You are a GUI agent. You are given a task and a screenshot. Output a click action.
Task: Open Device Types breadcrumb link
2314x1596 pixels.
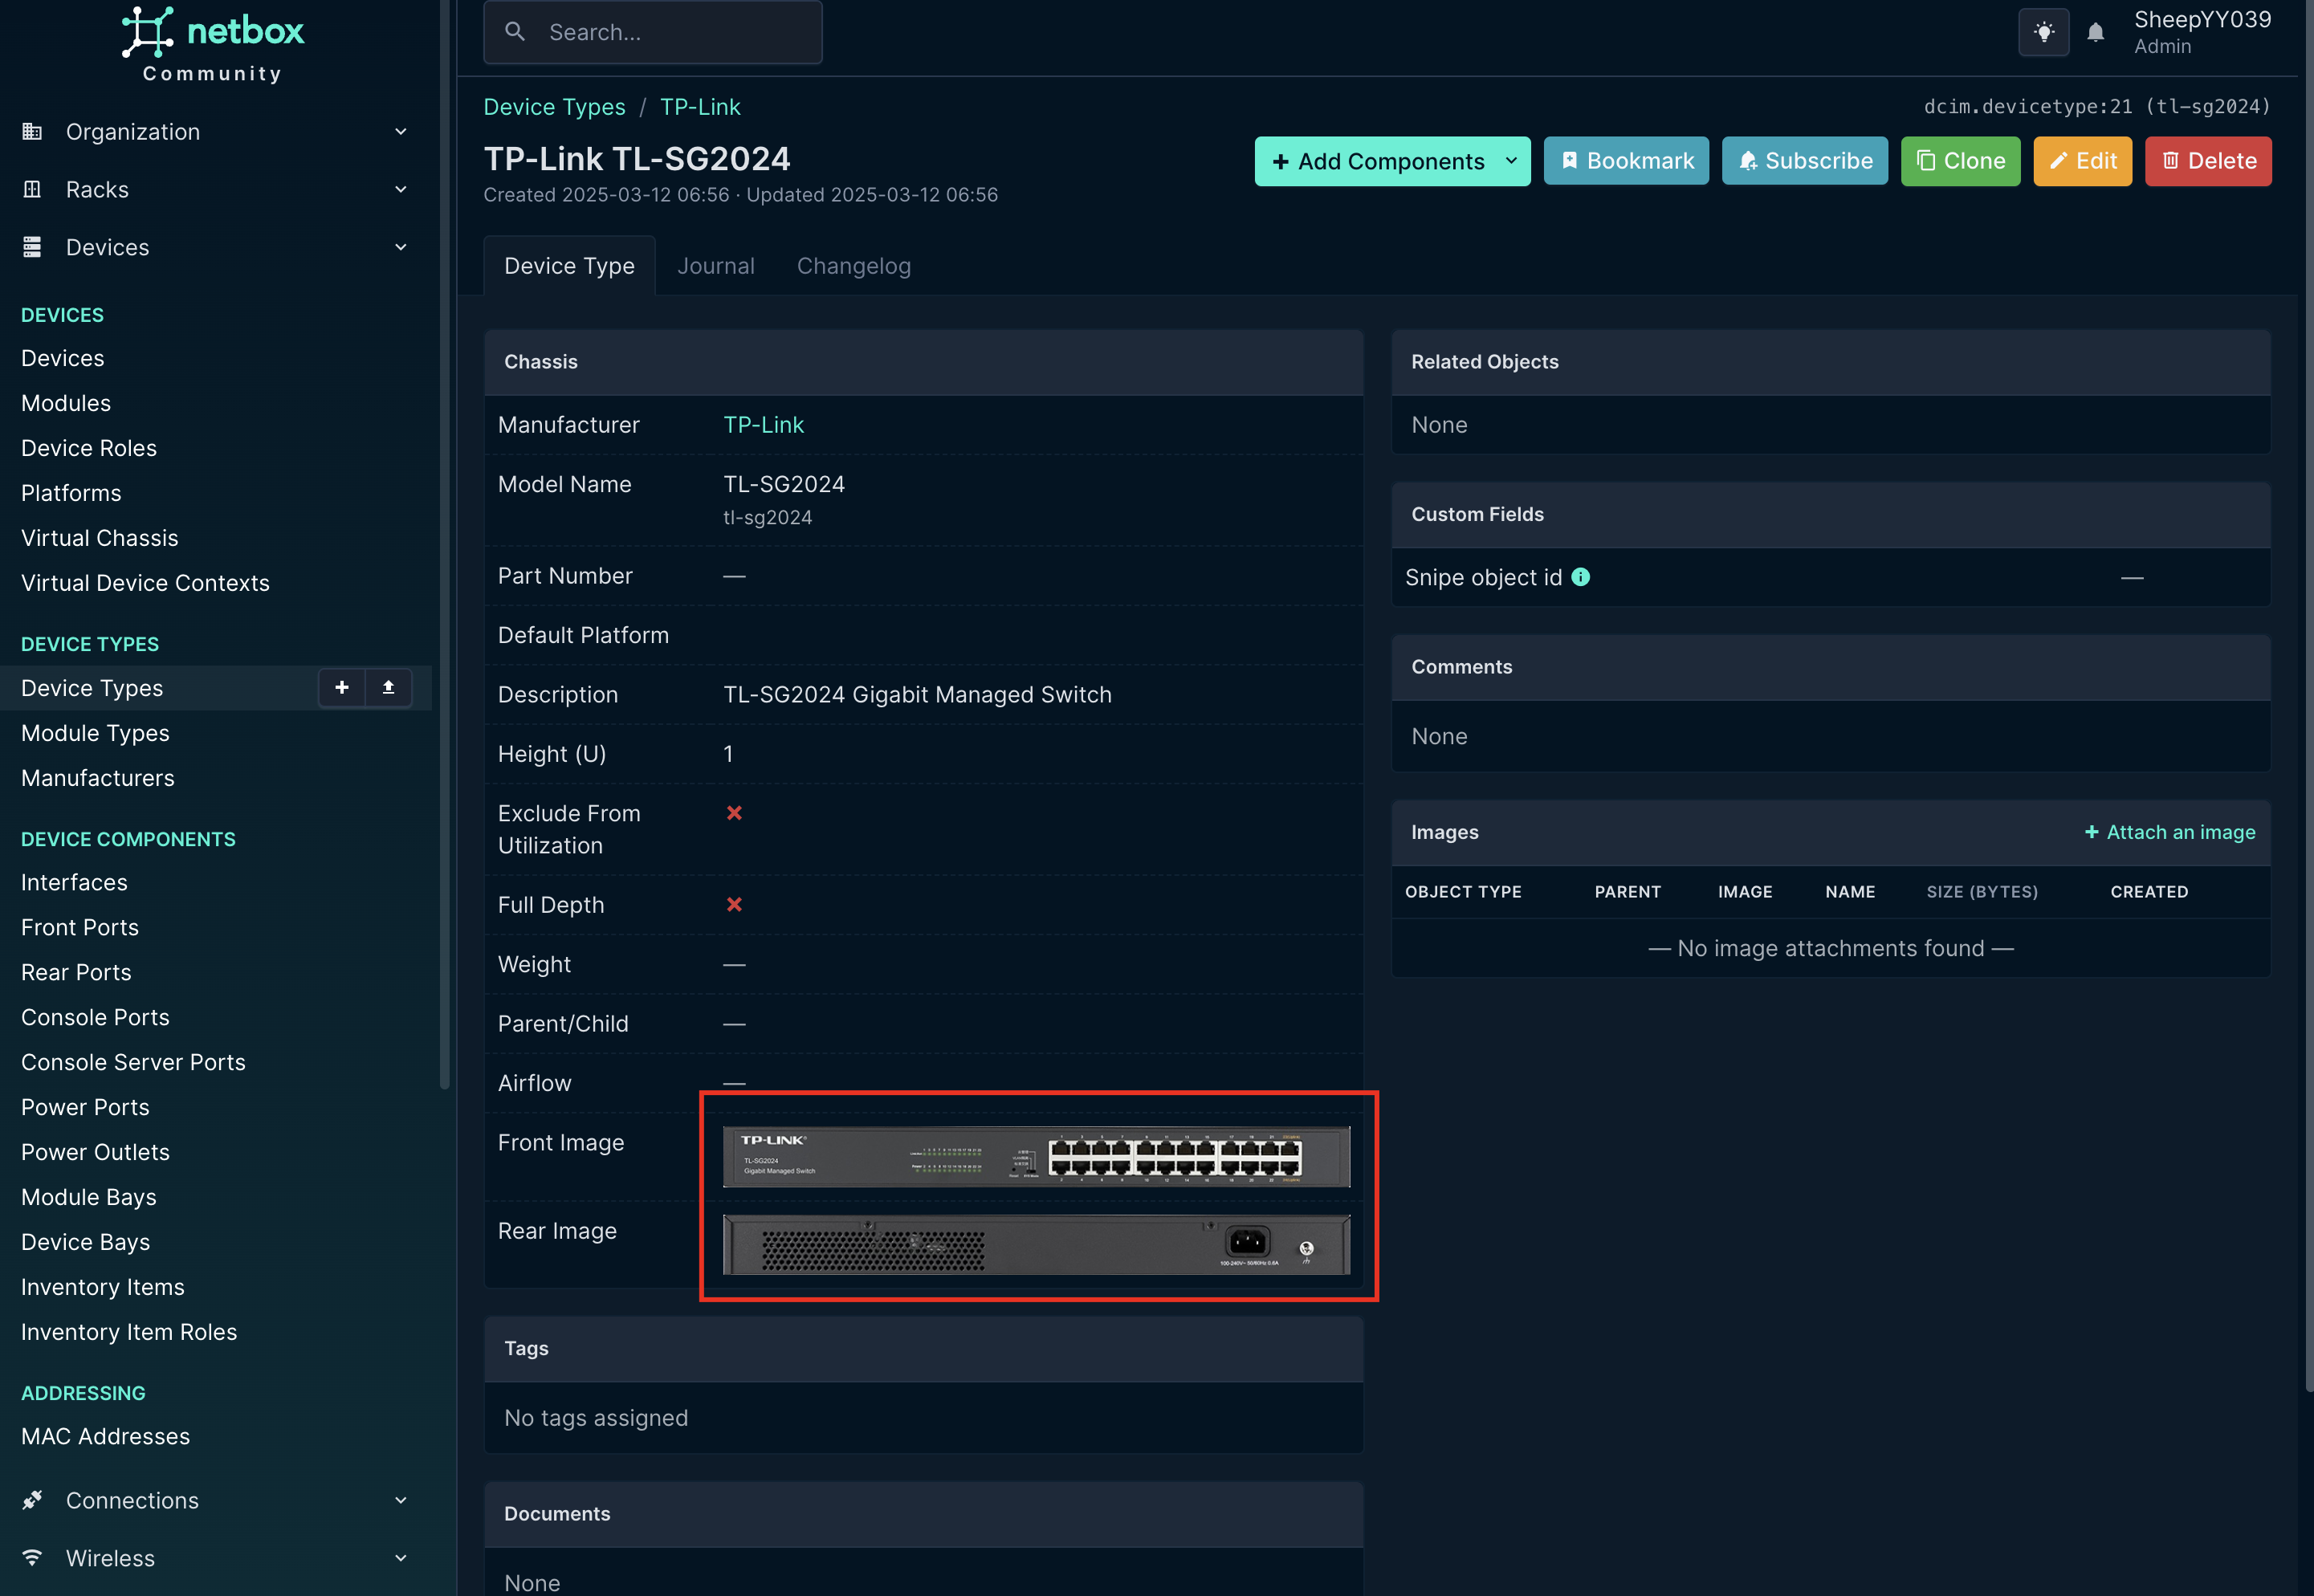[x=554, y=107]
